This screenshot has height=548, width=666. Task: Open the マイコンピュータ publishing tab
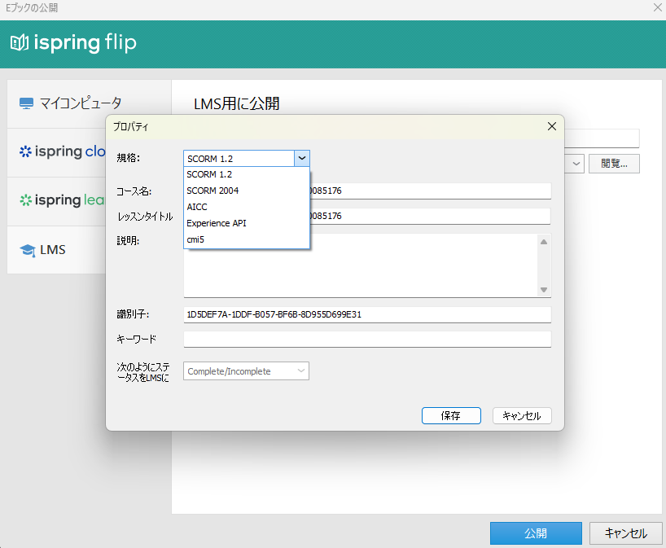(x=90, y=103)
